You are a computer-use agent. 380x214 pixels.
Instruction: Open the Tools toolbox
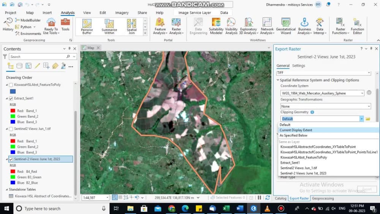click(65, 24)
